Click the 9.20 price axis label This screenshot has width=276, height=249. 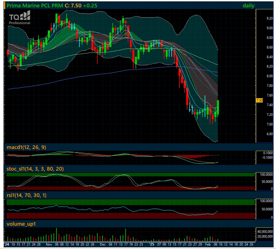[269, 18]
